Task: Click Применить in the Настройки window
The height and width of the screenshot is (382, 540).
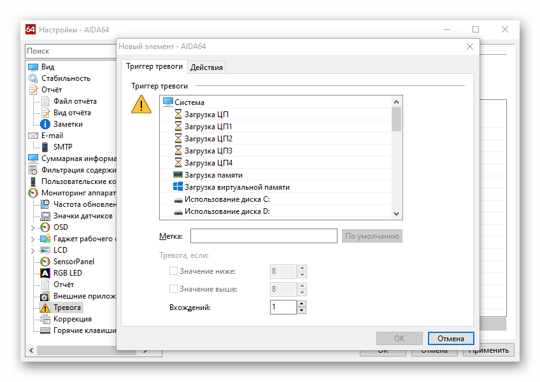Action: (x=488, y=350)
